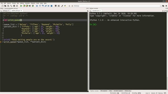Open the Variable explorer tab

pos(118,91)
